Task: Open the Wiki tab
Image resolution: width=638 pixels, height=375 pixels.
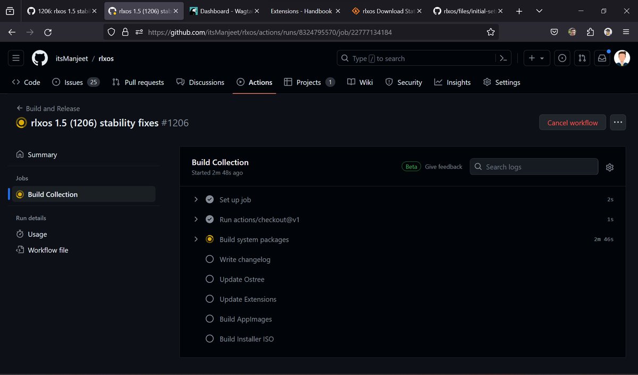Action: tap(360, 82)
